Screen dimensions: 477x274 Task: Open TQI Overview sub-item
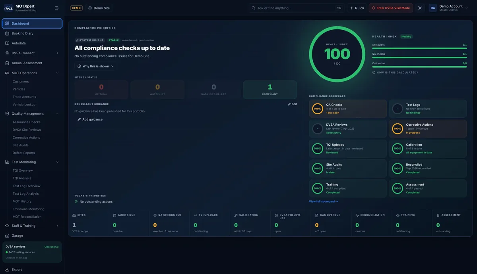click(x=23, y=171)
